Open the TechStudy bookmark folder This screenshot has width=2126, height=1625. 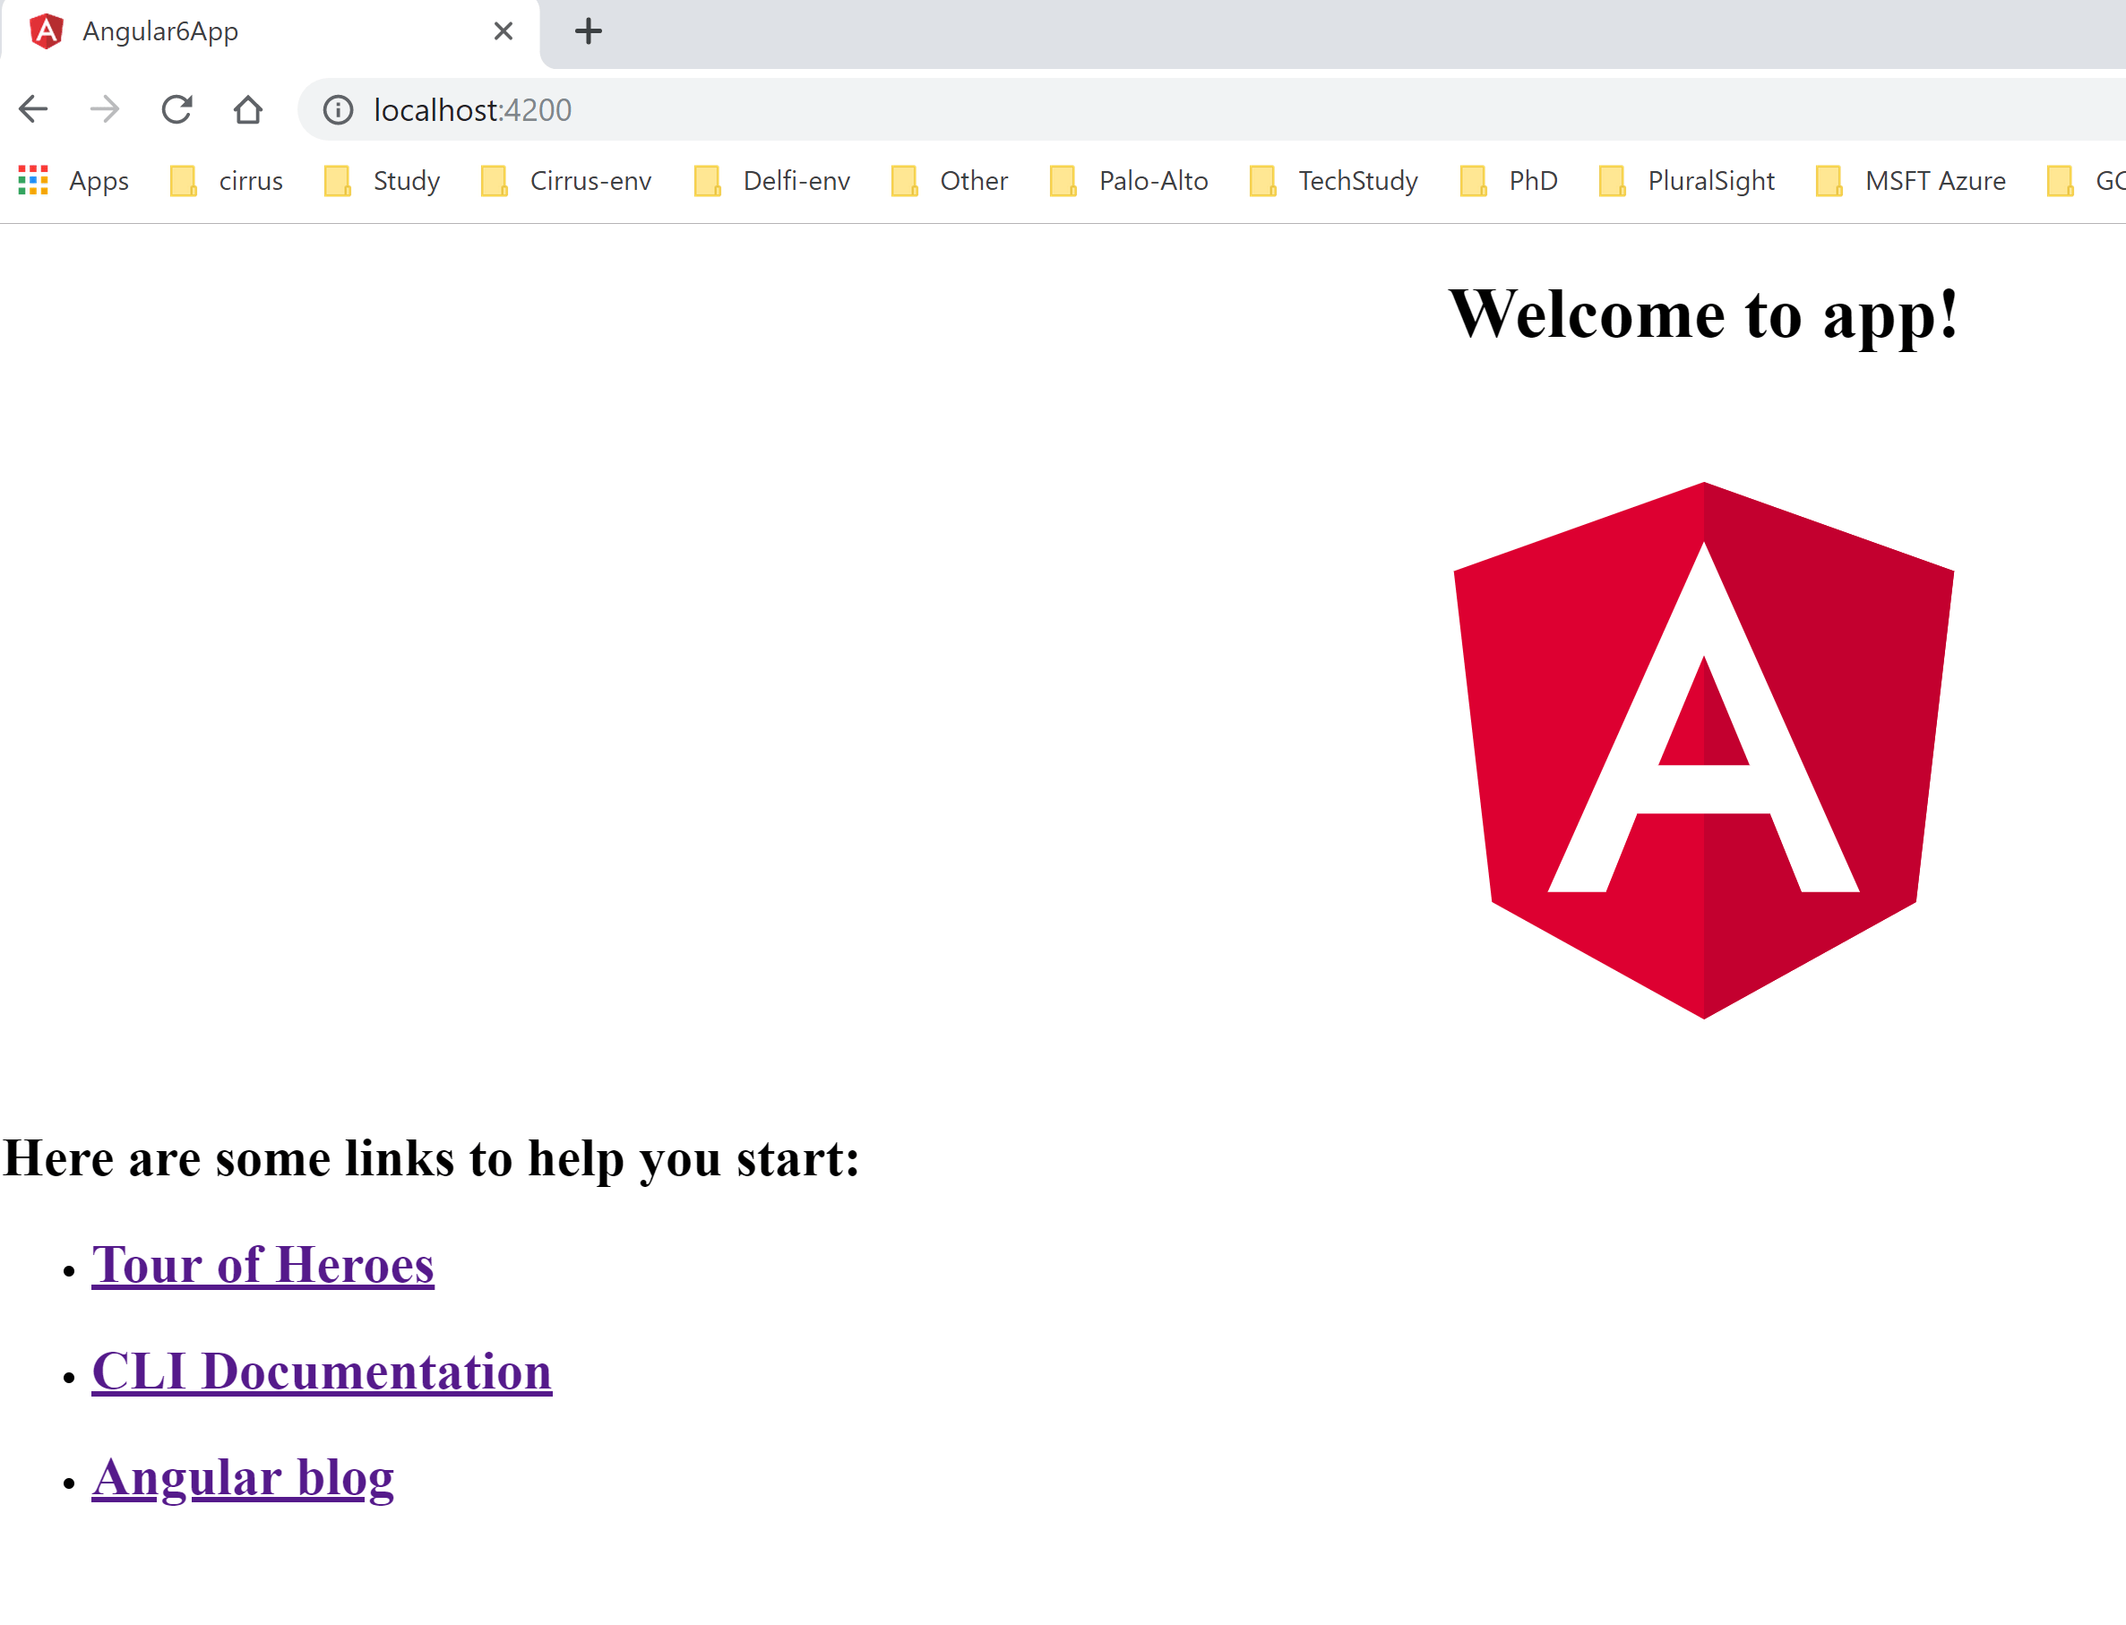click(1335, 181)
